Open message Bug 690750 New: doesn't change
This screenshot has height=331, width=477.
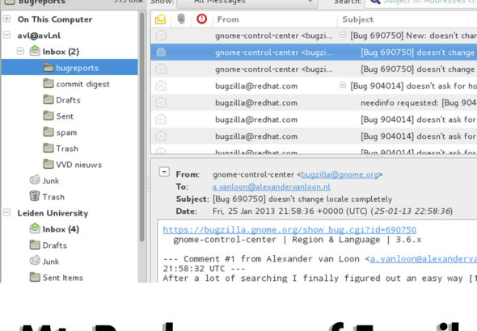314,36
